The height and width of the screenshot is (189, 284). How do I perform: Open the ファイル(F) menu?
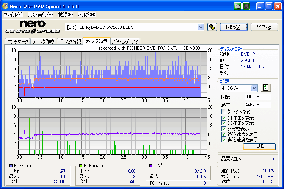pyautogui.click(x=13, y=15)
